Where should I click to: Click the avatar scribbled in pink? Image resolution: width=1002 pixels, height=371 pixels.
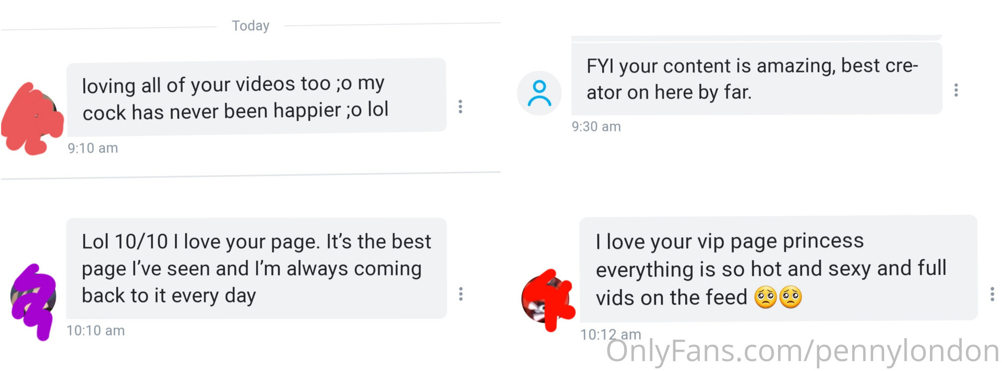coord(32,119)
